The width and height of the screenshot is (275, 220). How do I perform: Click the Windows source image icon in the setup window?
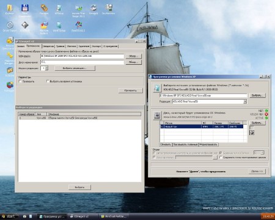157,88
